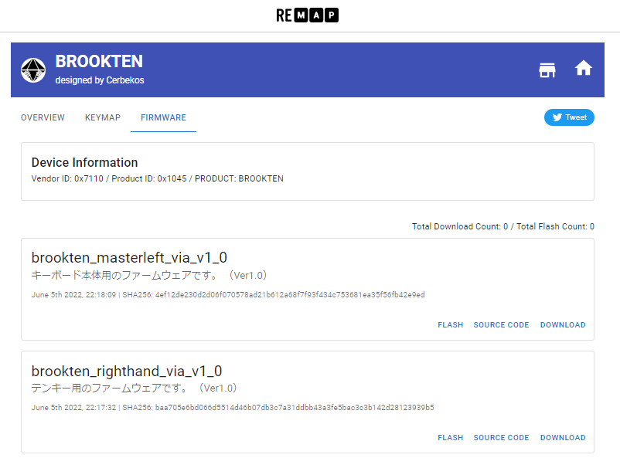
Task: Click the SHA256 line starting baa705e
Action: coord(233,408)
